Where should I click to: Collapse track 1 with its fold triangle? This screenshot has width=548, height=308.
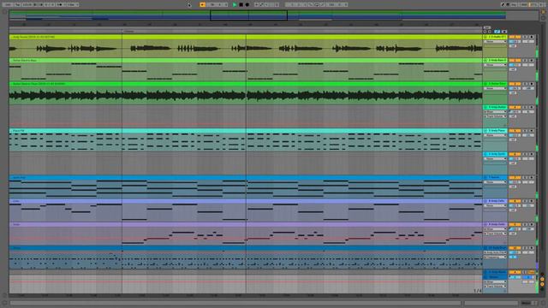(485, 37)
